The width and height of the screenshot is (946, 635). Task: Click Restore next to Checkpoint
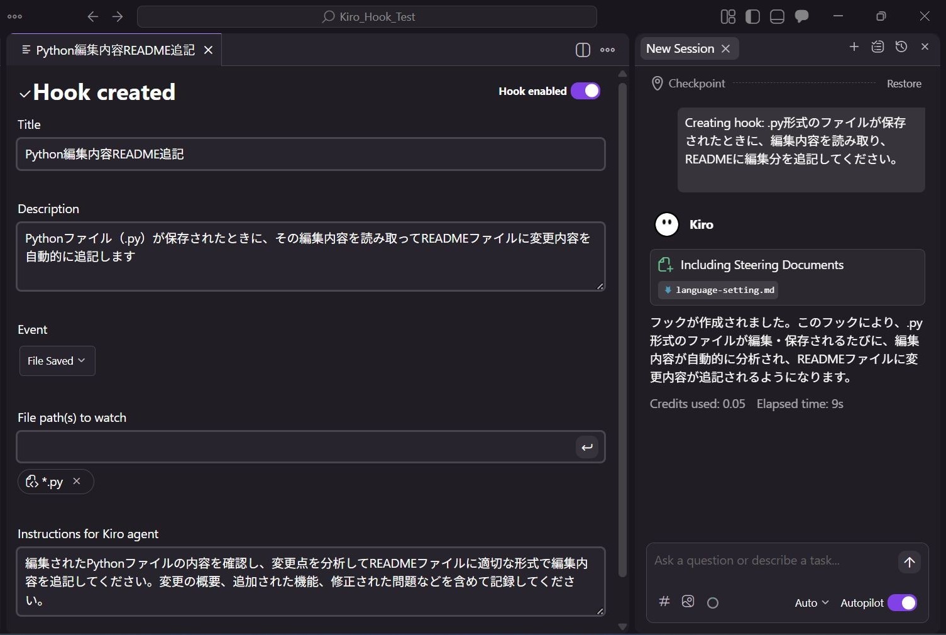[903, 84]
